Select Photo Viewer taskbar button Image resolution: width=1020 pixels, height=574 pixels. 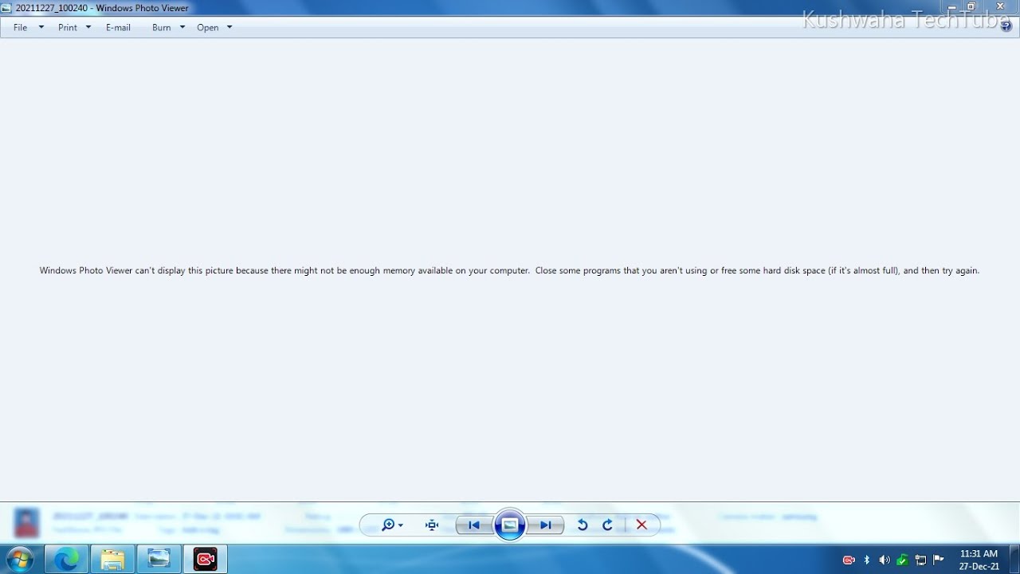click(159, 560)
